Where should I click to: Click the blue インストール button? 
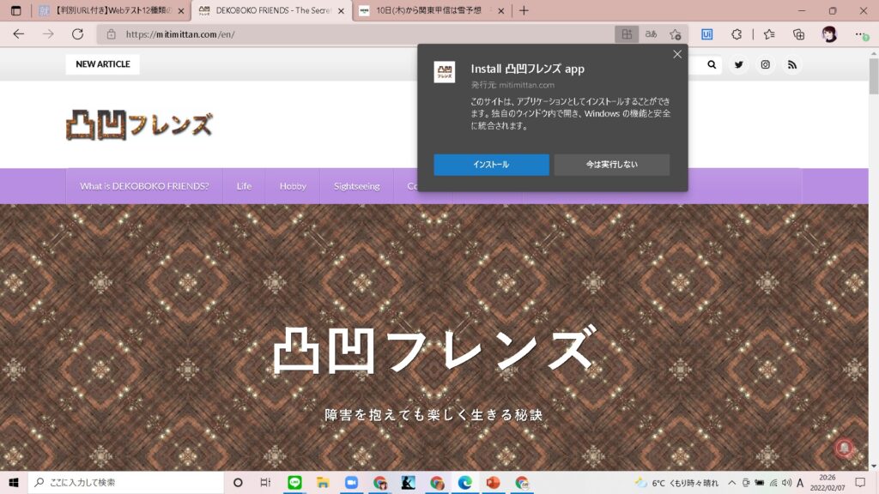pos(491,165)
